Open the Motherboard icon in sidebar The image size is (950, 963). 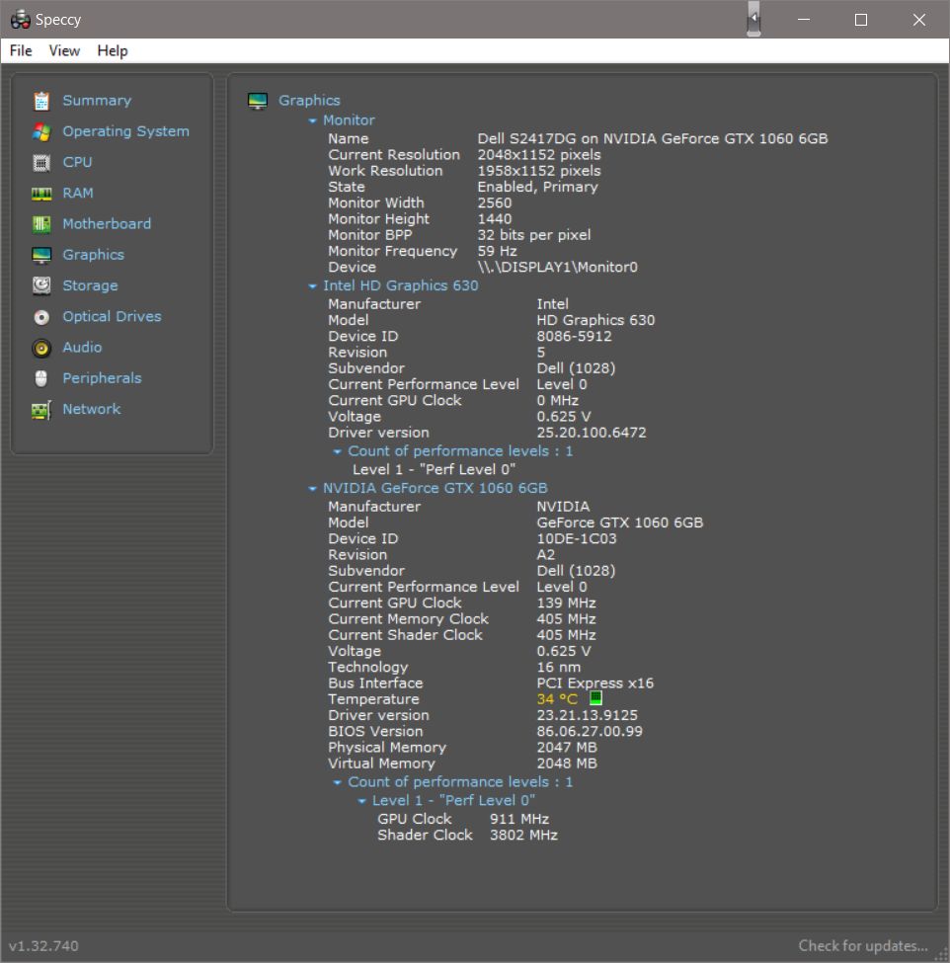[x=41, y=224]
